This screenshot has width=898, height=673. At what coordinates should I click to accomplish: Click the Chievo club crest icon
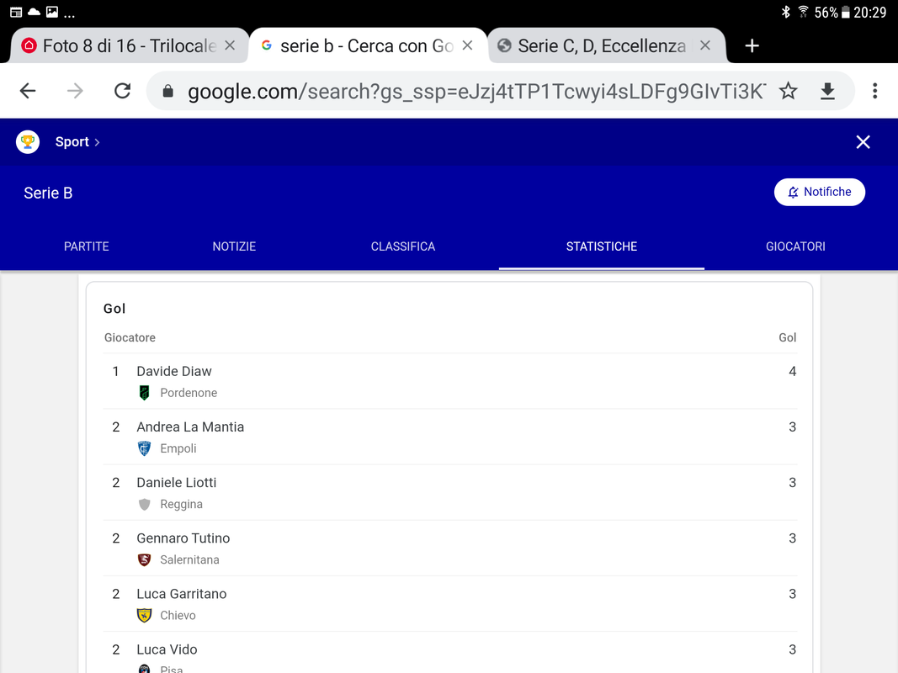(x=144, y=615)
